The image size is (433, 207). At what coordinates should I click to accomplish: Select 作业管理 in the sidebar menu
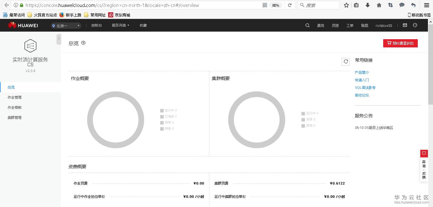pyautogui.click(x=15, y=97)
